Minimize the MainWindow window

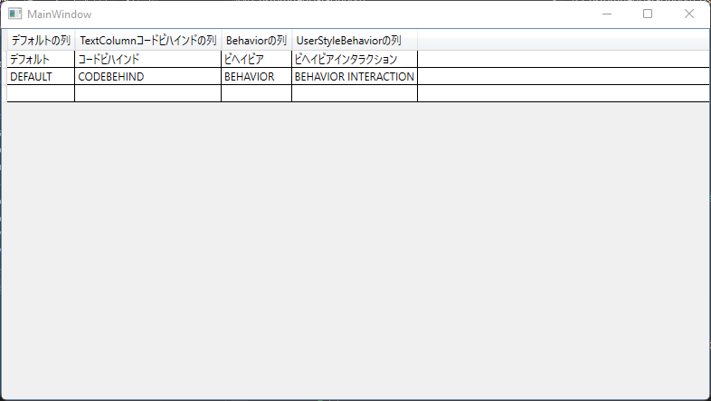coord(607,14)
